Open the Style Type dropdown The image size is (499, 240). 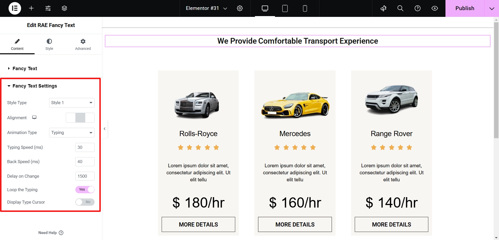(x=72, y=103)
